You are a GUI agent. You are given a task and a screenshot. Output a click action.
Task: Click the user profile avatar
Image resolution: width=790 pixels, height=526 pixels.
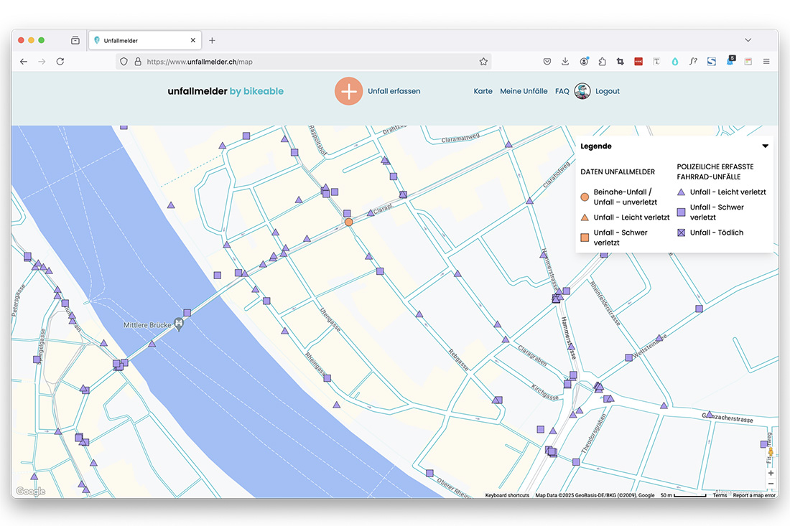582,91
